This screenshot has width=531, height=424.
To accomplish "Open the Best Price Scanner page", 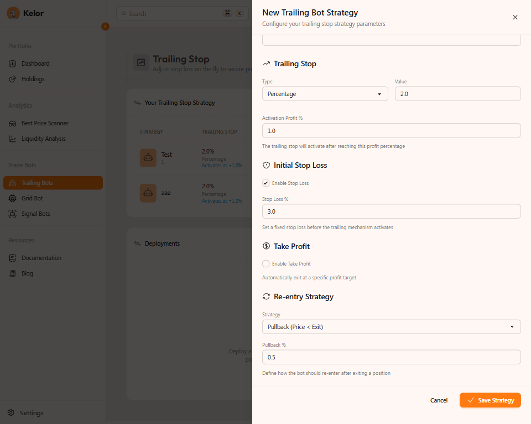I will 45,123.
